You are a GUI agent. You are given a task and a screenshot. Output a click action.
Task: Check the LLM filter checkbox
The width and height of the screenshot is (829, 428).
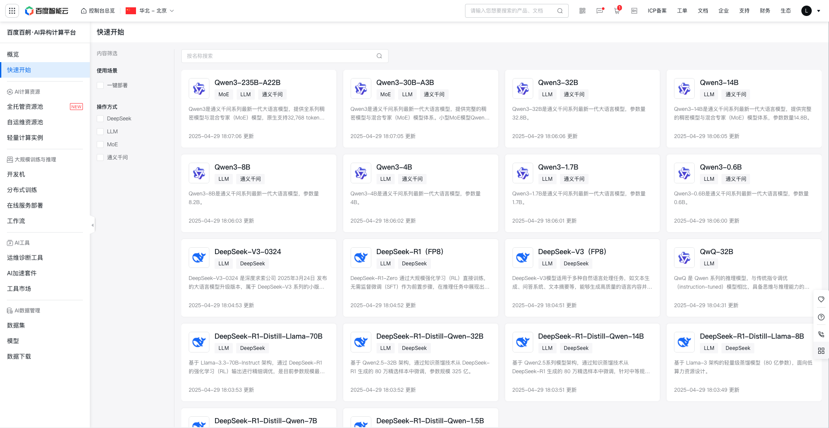(x=100, y=132)
